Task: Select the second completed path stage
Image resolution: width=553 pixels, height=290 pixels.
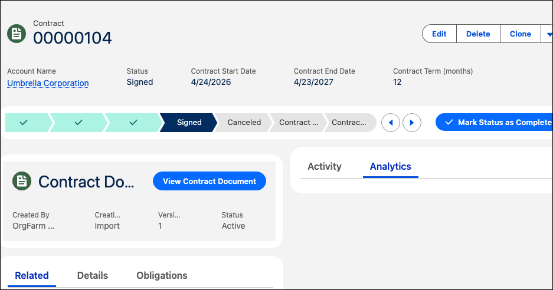Action: [78, 122]
